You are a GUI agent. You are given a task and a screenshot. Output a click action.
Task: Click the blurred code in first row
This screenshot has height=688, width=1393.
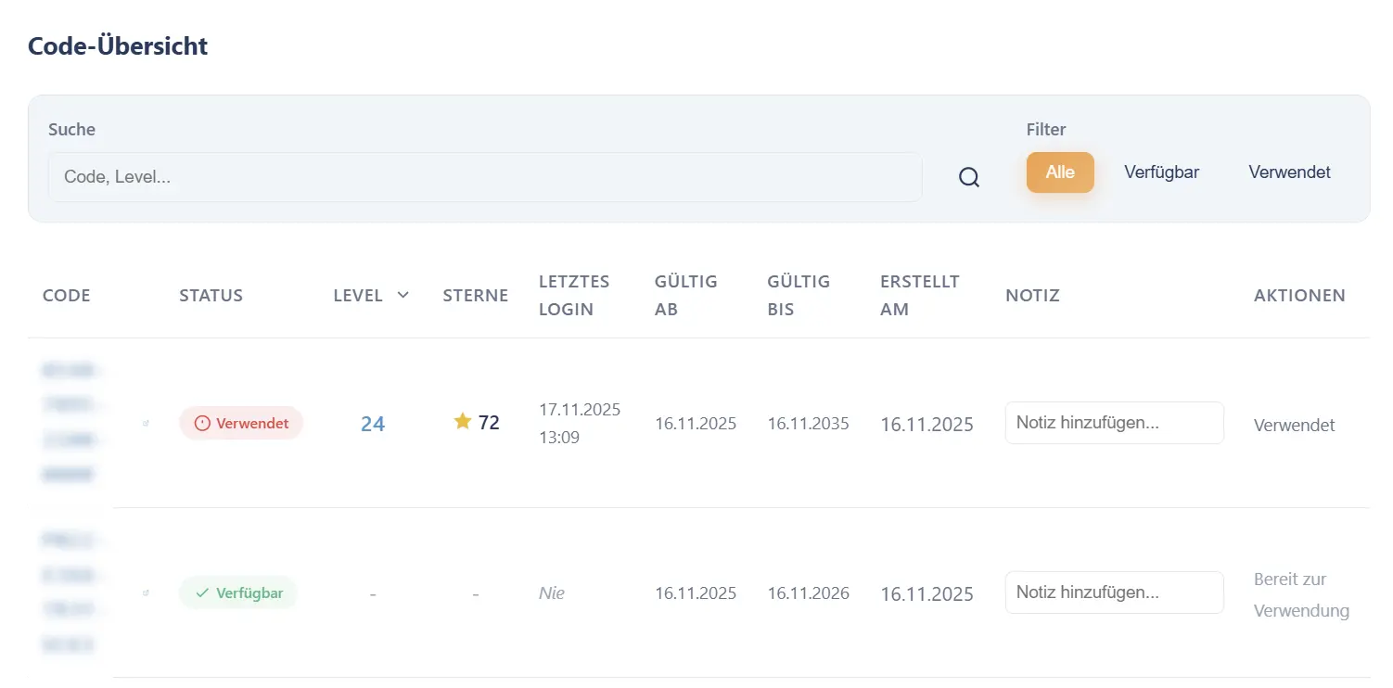(x=70, y=423)
